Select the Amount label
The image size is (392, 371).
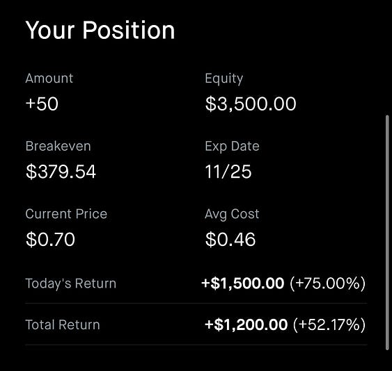click(x=49, y=79)
